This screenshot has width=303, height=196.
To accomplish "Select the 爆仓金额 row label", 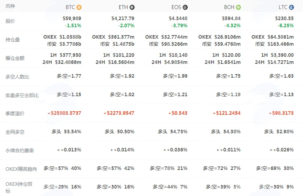I will 15,58.
